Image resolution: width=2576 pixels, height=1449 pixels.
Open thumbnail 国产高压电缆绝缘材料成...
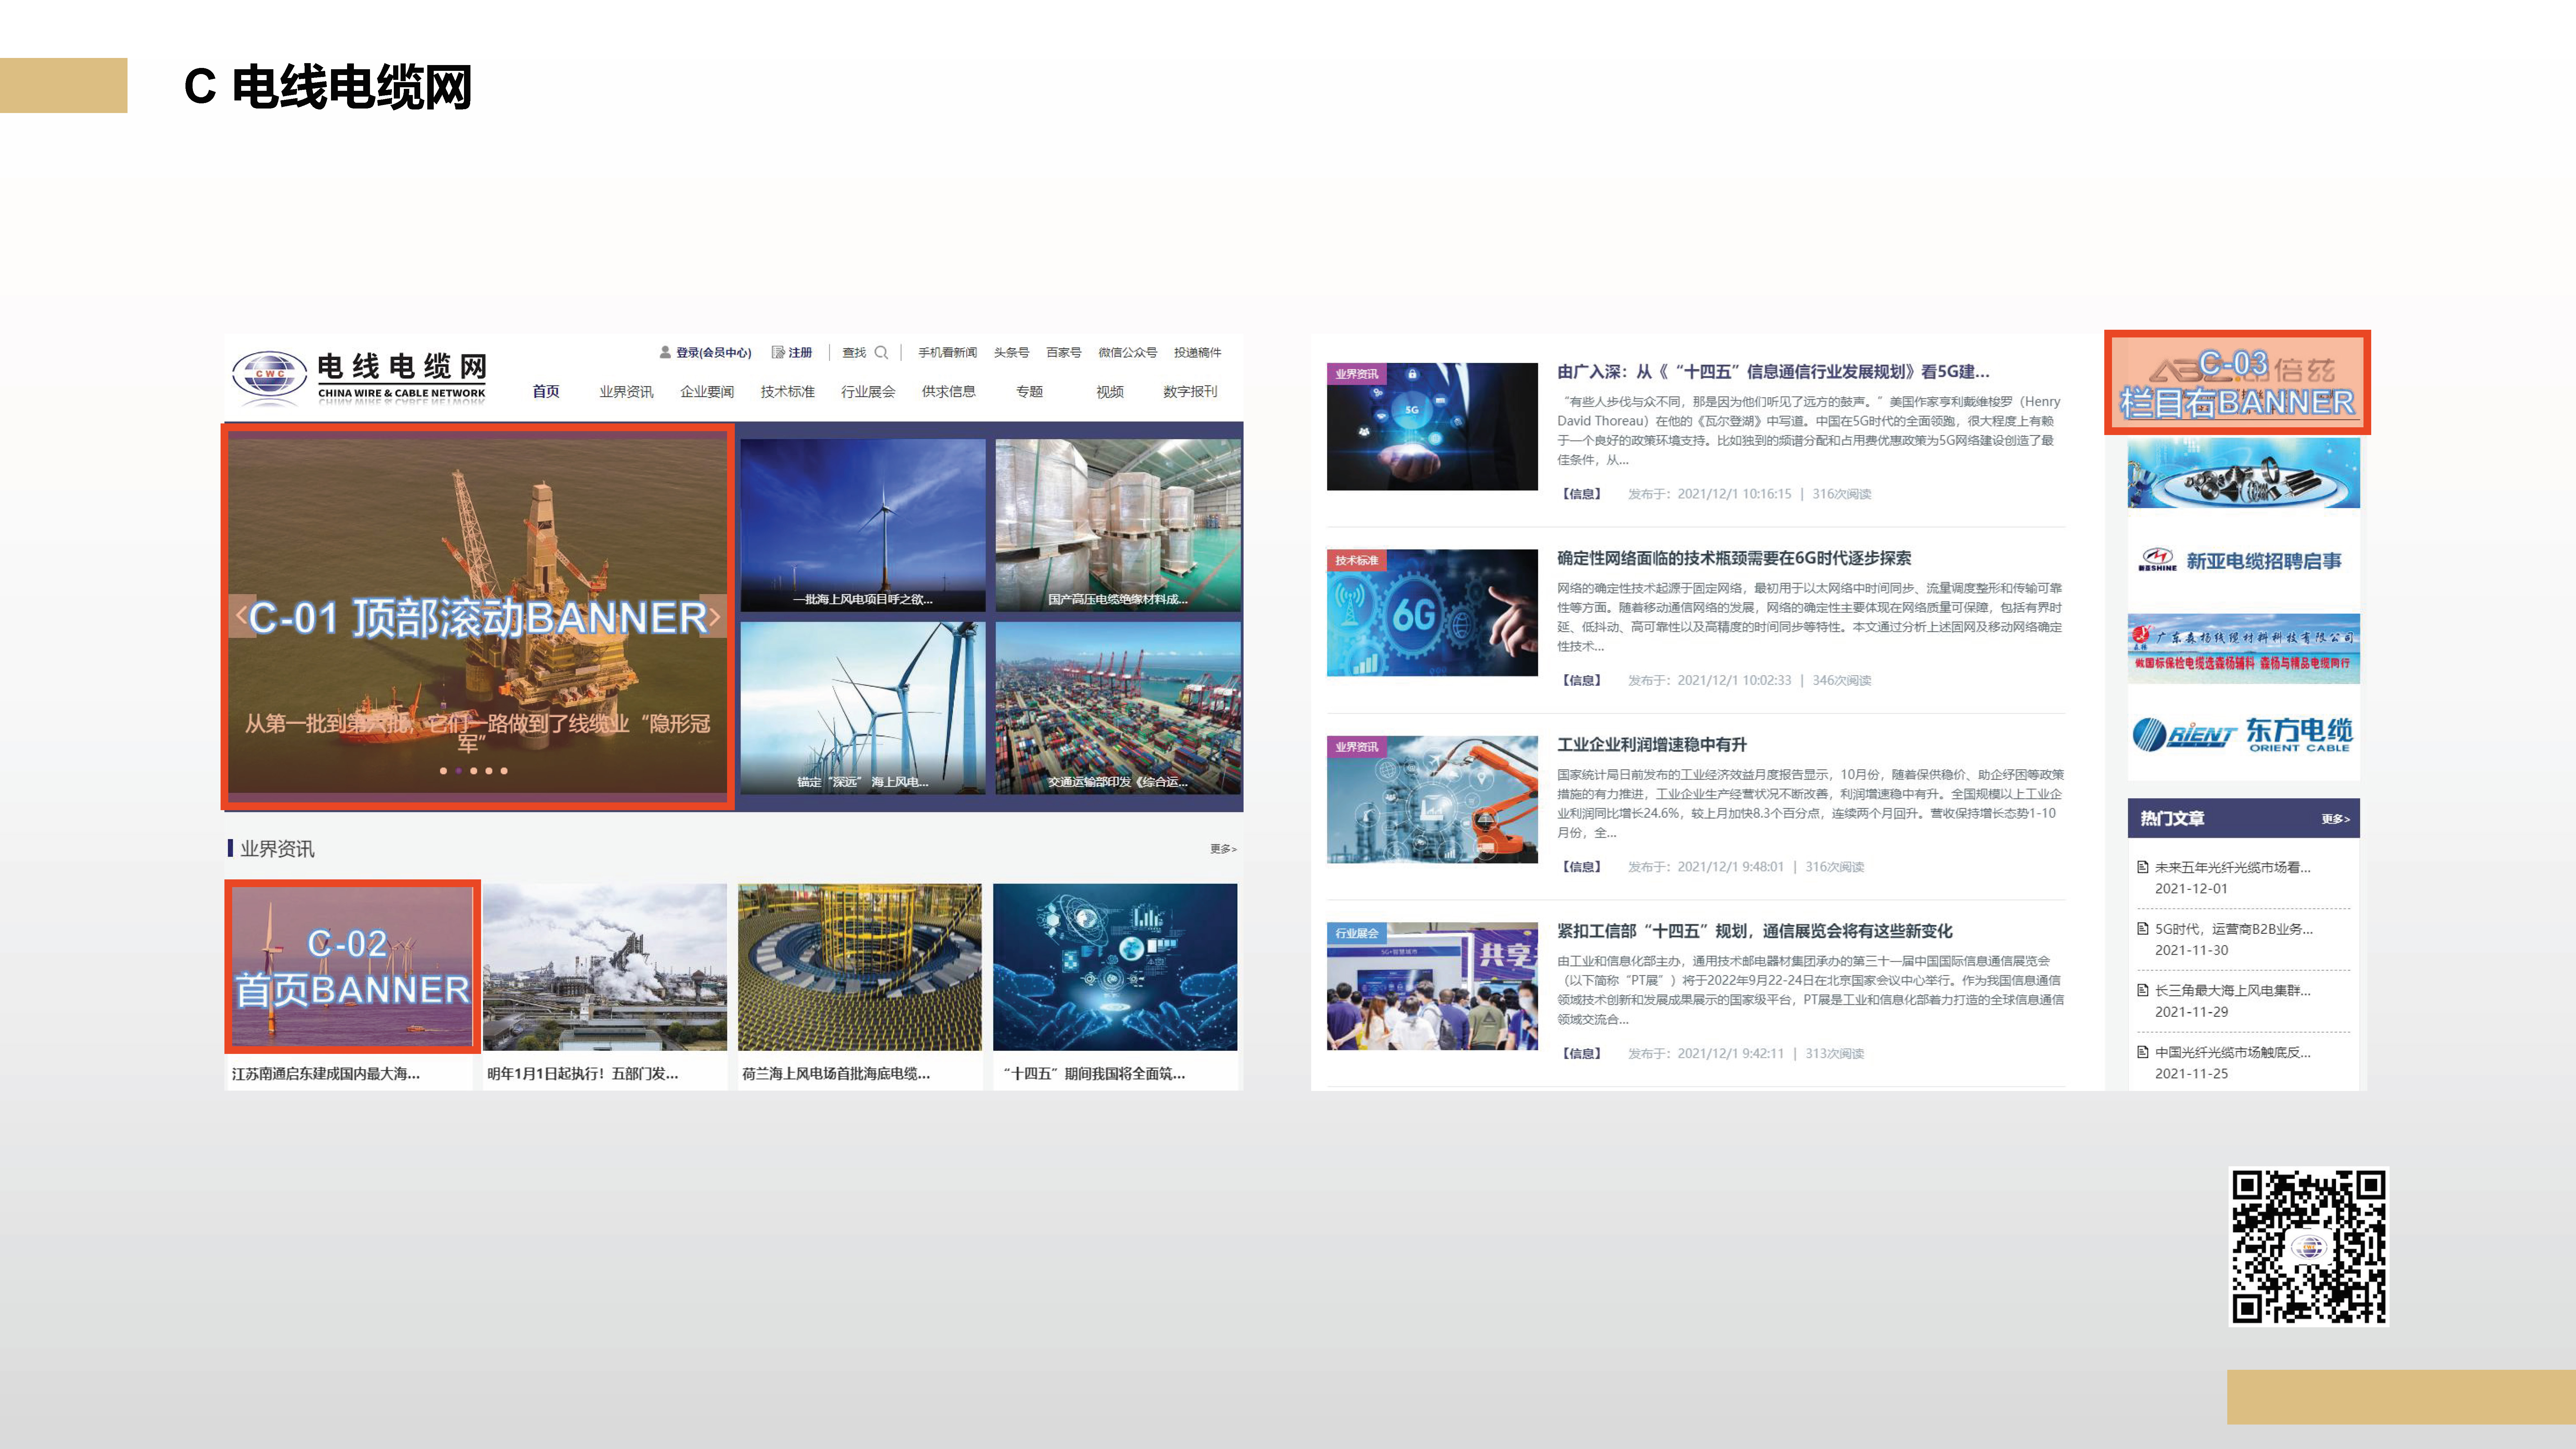[1118, 525]
